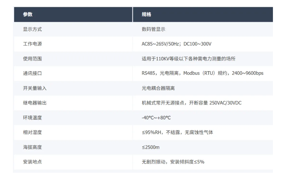Image resolution: width=284 pixels, height=189 pixels.
Task: Select the 工作电源 parameter cell
Action: pos(32,44)
